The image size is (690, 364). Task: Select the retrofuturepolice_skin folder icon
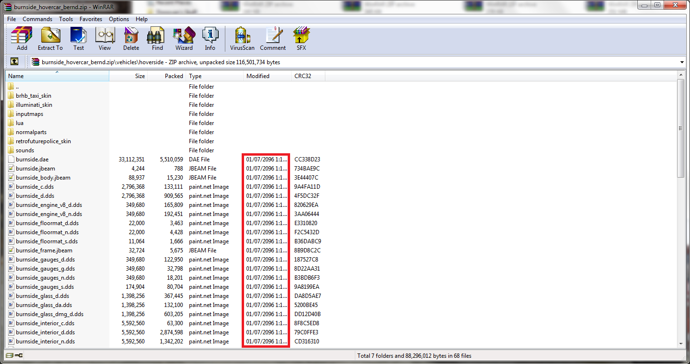[x=11, y=141]
